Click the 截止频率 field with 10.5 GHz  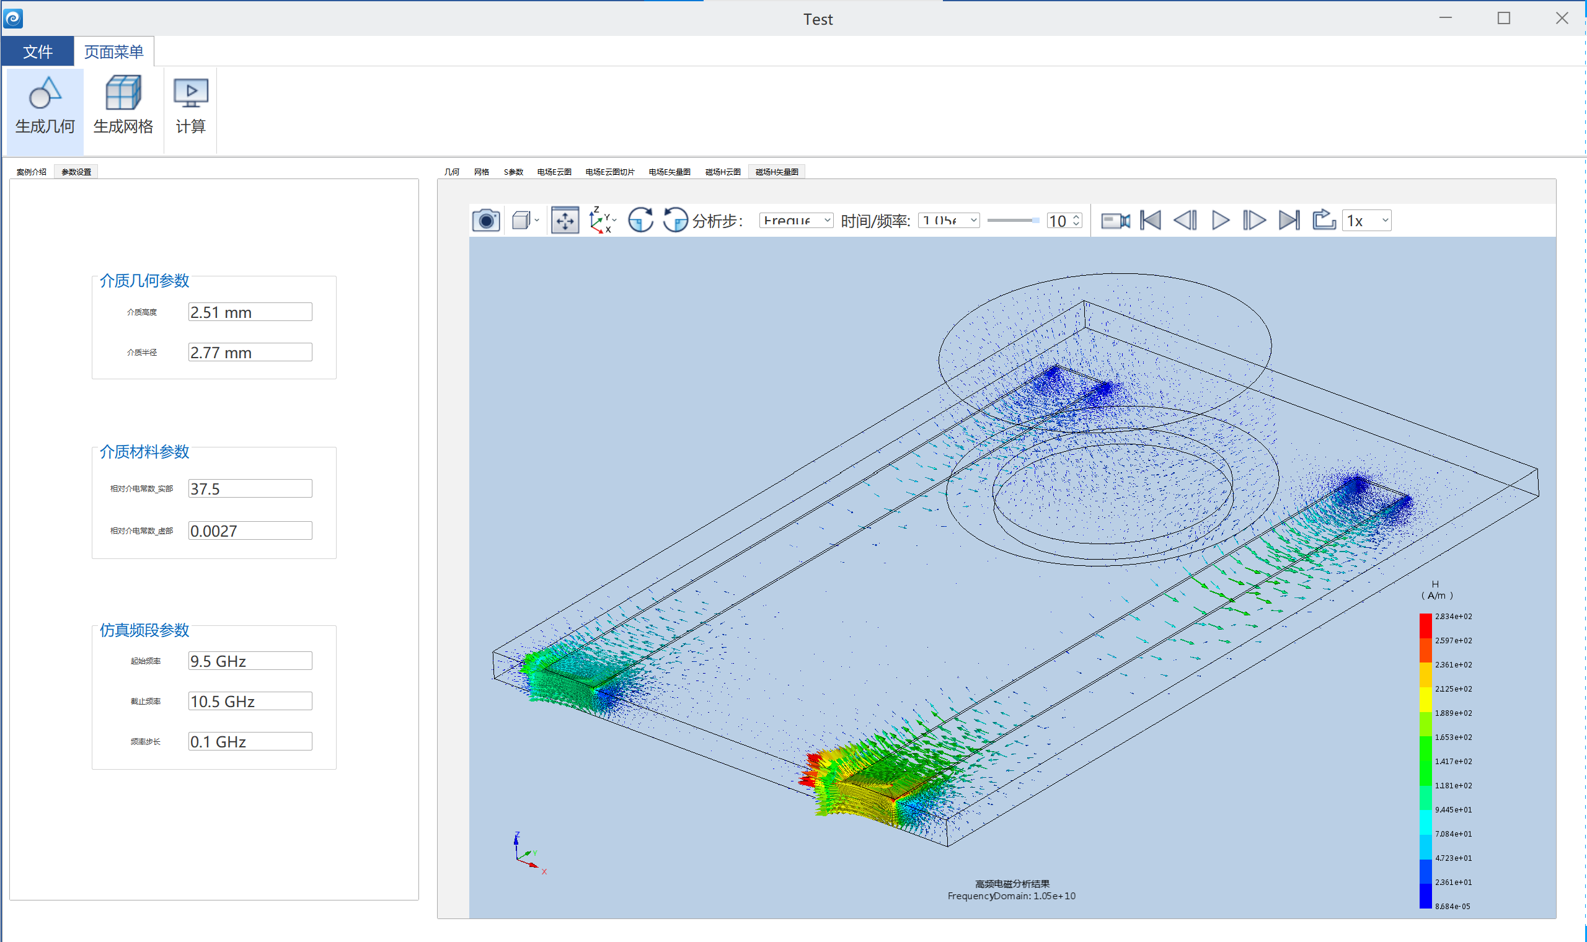point(250,702)
